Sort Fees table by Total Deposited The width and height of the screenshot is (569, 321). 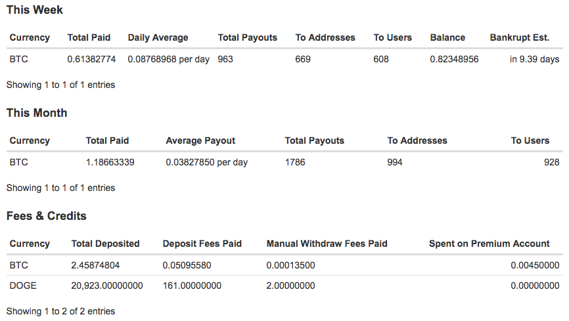point(105,244)
